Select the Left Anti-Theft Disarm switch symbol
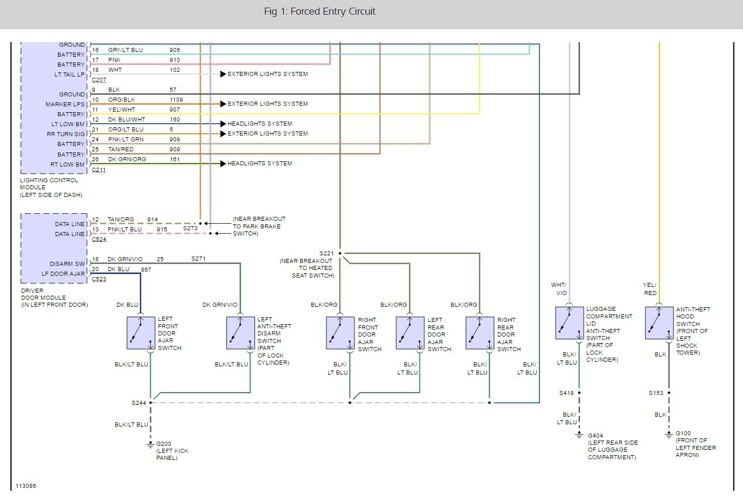This screenshot has height=499, width=743. click(x=240, y=333)
